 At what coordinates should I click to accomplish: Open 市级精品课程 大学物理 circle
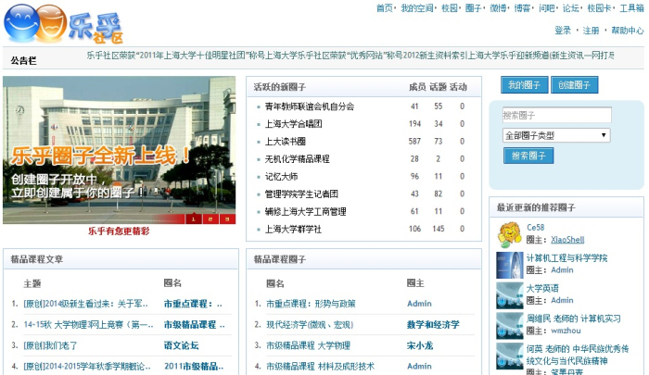[x=309, y=345]
